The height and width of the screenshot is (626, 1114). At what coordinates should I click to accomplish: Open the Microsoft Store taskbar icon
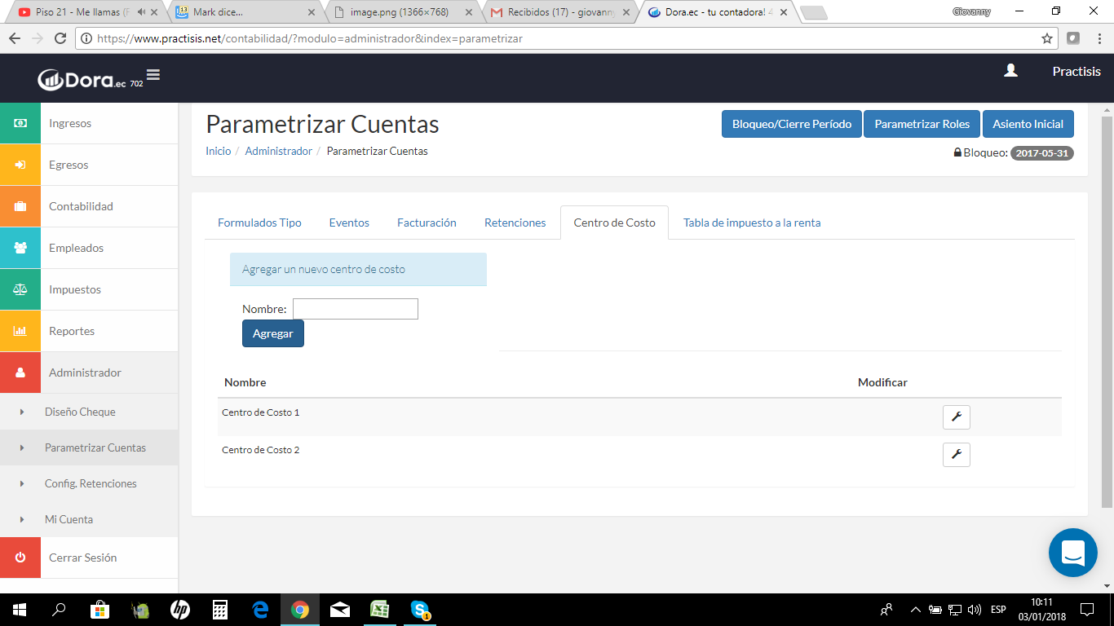pos(99,610)
